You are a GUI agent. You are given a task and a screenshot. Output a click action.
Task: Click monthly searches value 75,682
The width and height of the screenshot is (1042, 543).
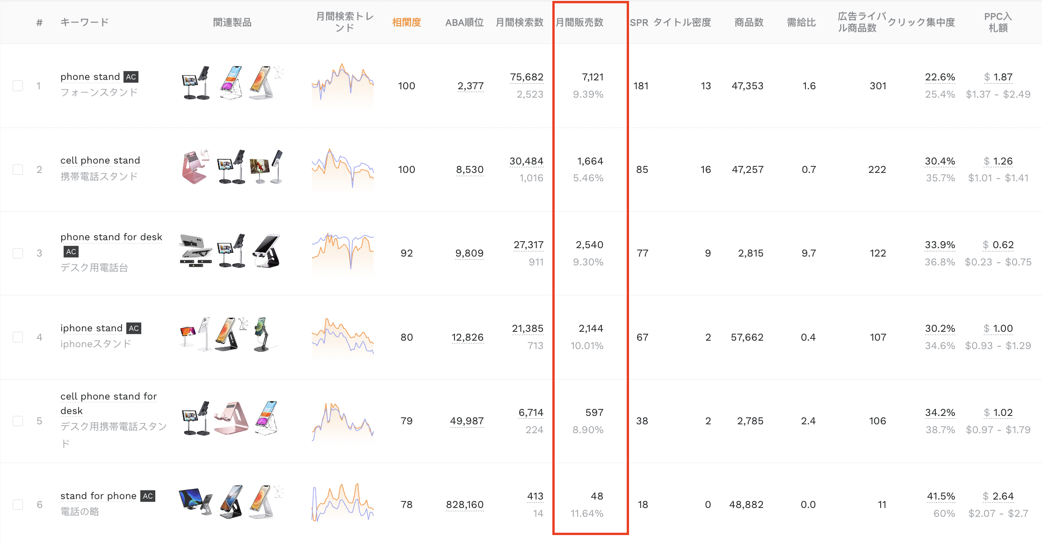point(527,77)
